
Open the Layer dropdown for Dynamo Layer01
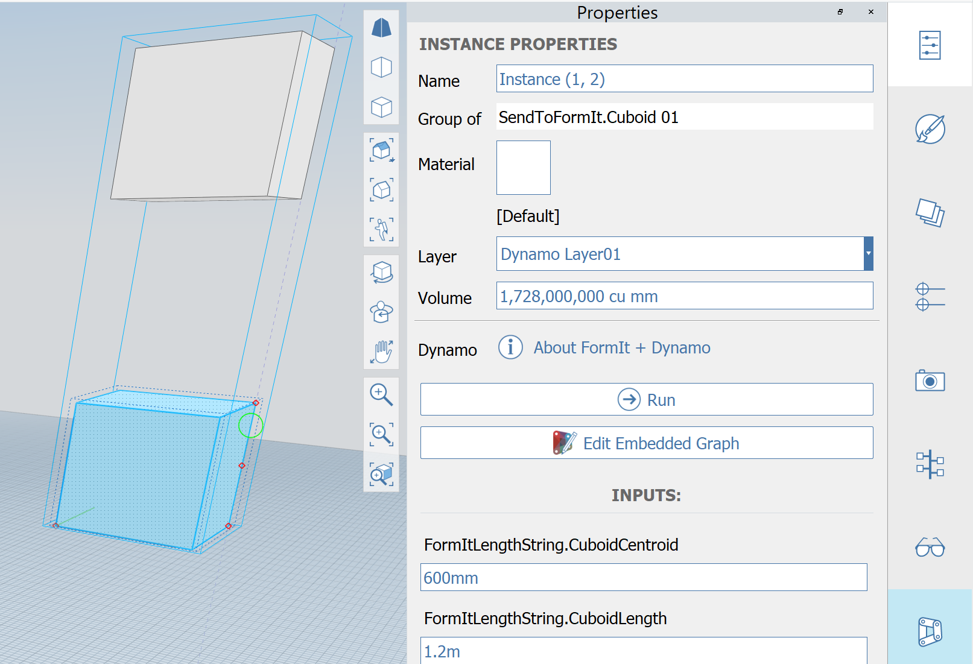click(867, 253)
